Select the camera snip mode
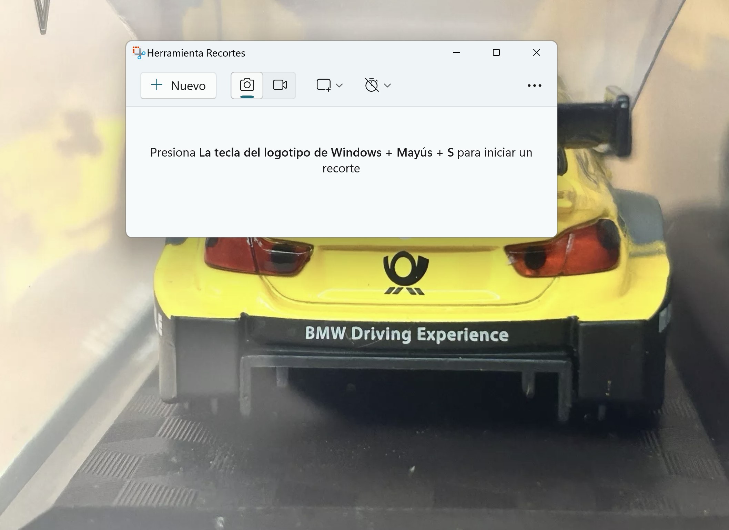The width and height of the screenshot is (729, 530). coord(247,86)
